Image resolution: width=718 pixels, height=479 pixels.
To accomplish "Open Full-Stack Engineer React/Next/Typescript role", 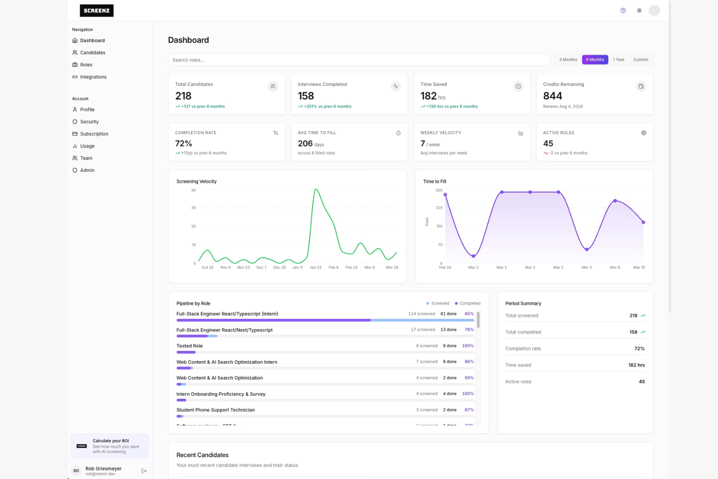I will pyautogui.click(x=224, y=330).
